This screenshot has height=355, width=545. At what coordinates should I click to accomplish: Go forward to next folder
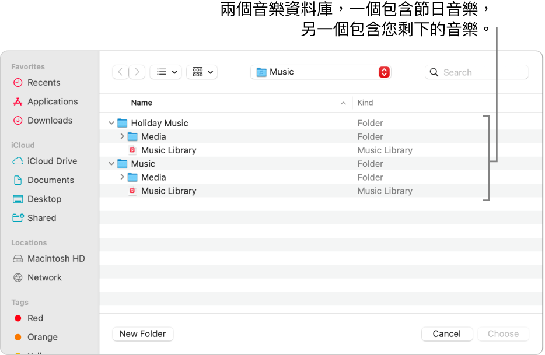coord(137,72)
